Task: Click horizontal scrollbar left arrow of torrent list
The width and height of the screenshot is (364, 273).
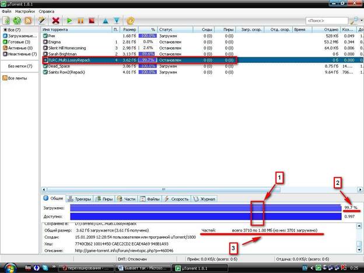Action: click(x=44, y=190)
